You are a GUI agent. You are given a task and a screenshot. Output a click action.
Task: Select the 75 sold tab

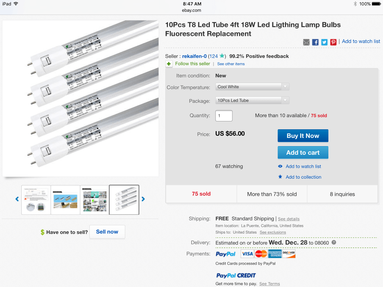[201, 194]
